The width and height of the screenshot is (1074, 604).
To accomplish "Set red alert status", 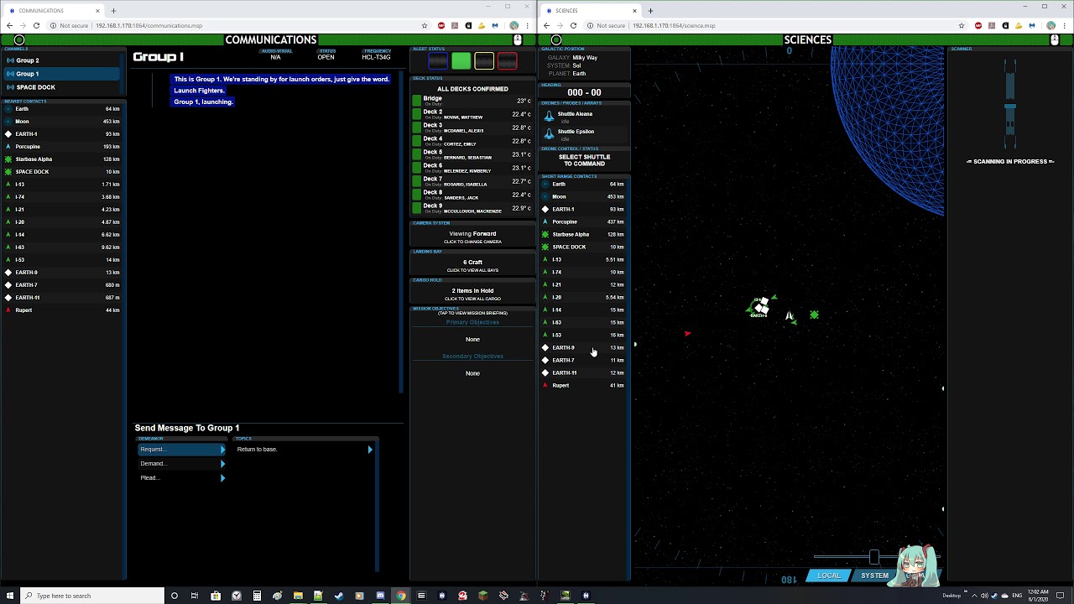I will (x=507, y=61).
